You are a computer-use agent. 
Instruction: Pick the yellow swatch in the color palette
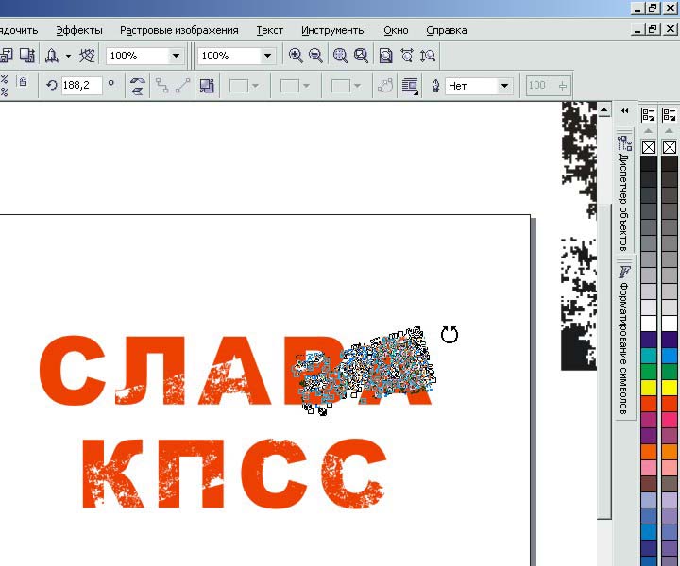649,387
